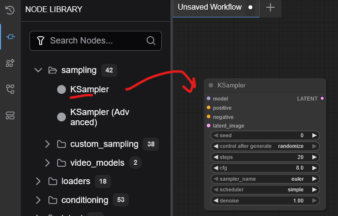Click the Search Nodes input field
Image resolution: width=338 pixels, height=216 pixels.
click(96, 41)
